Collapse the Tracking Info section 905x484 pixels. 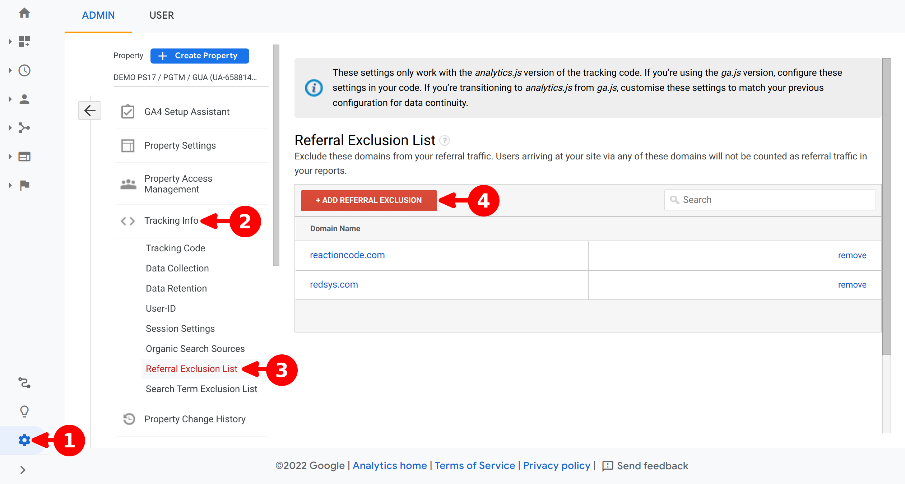[171, 220]
